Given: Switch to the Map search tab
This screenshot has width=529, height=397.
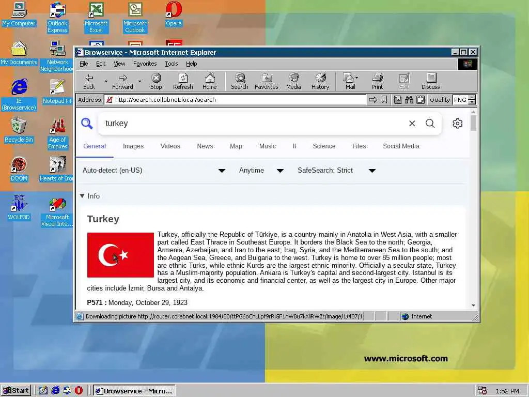Looking at the screenshot, I should 236,146.
